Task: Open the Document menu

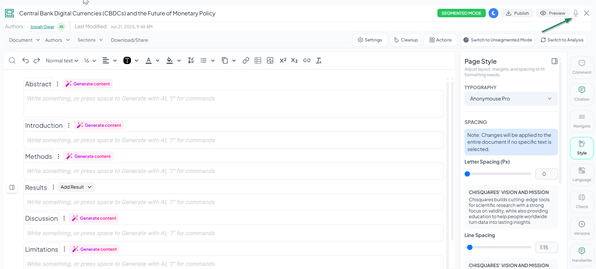Action: click(24, 40)
